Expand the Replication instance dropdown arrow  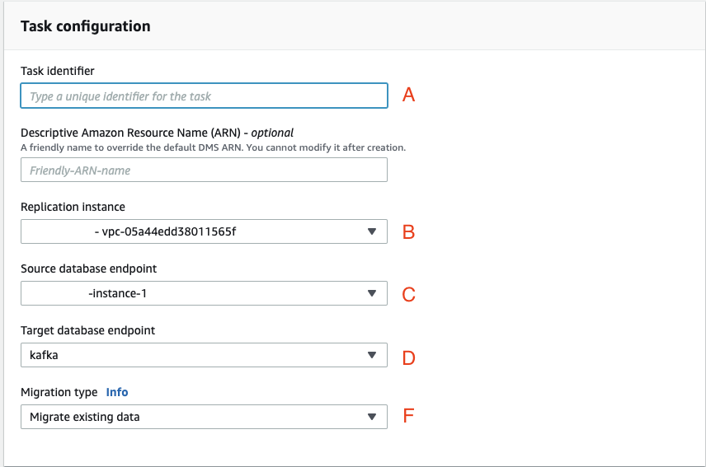(x=371, y=231)
